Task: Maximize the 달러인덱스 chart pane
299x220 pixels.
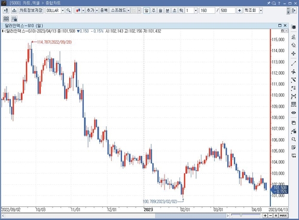Action: tap(280, 25)
